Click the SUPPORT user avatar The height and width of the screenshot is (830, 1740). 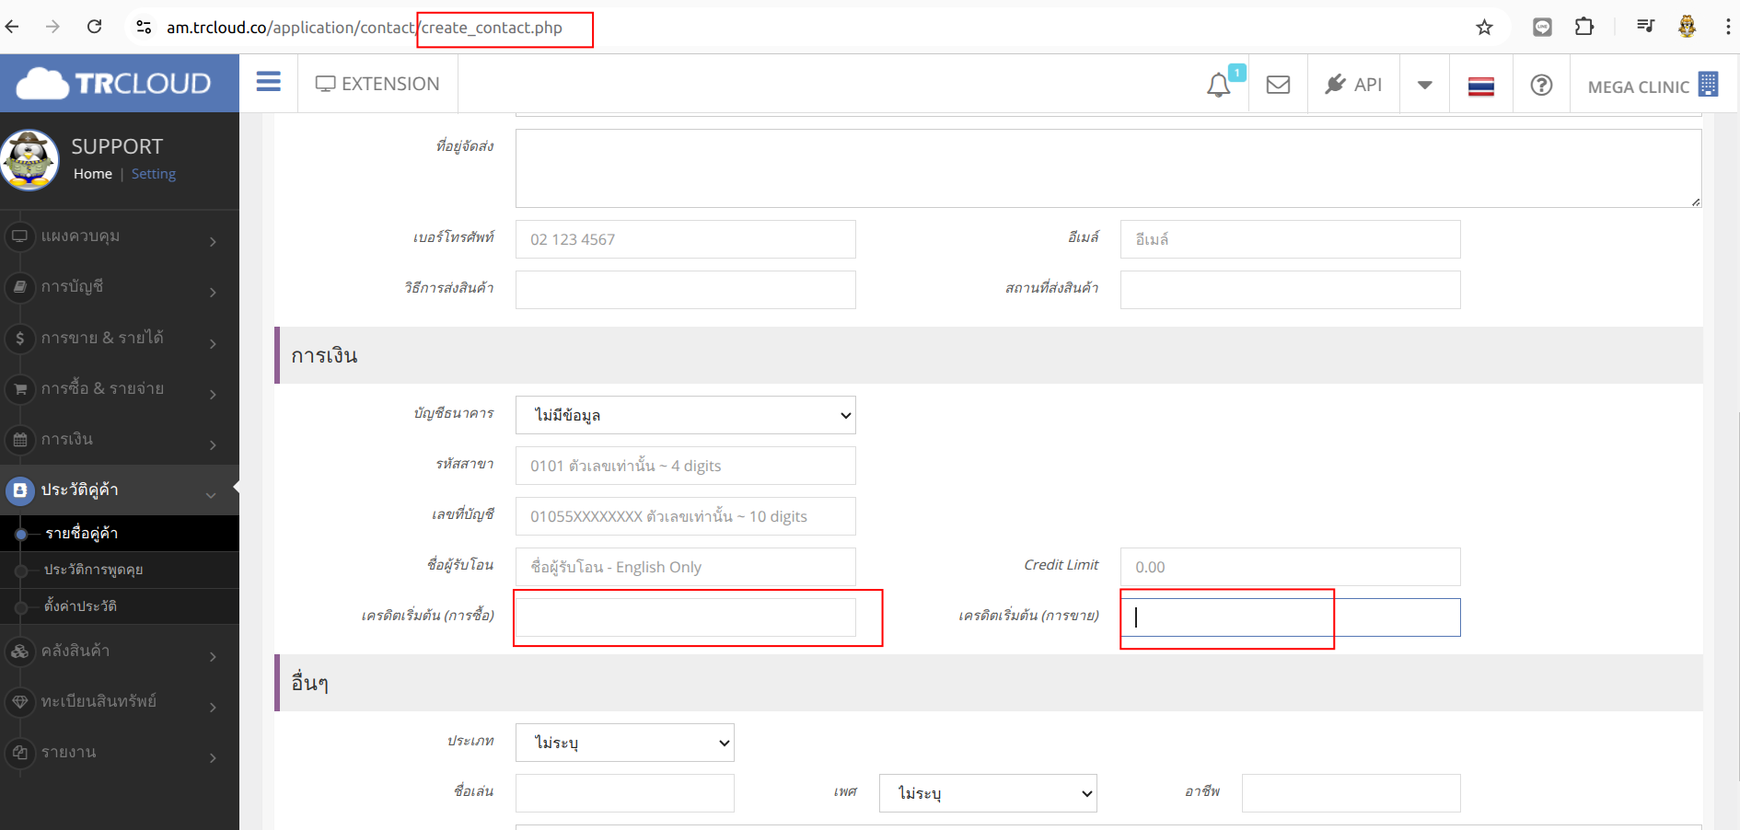pyautogui.click(x=29, y=160)
